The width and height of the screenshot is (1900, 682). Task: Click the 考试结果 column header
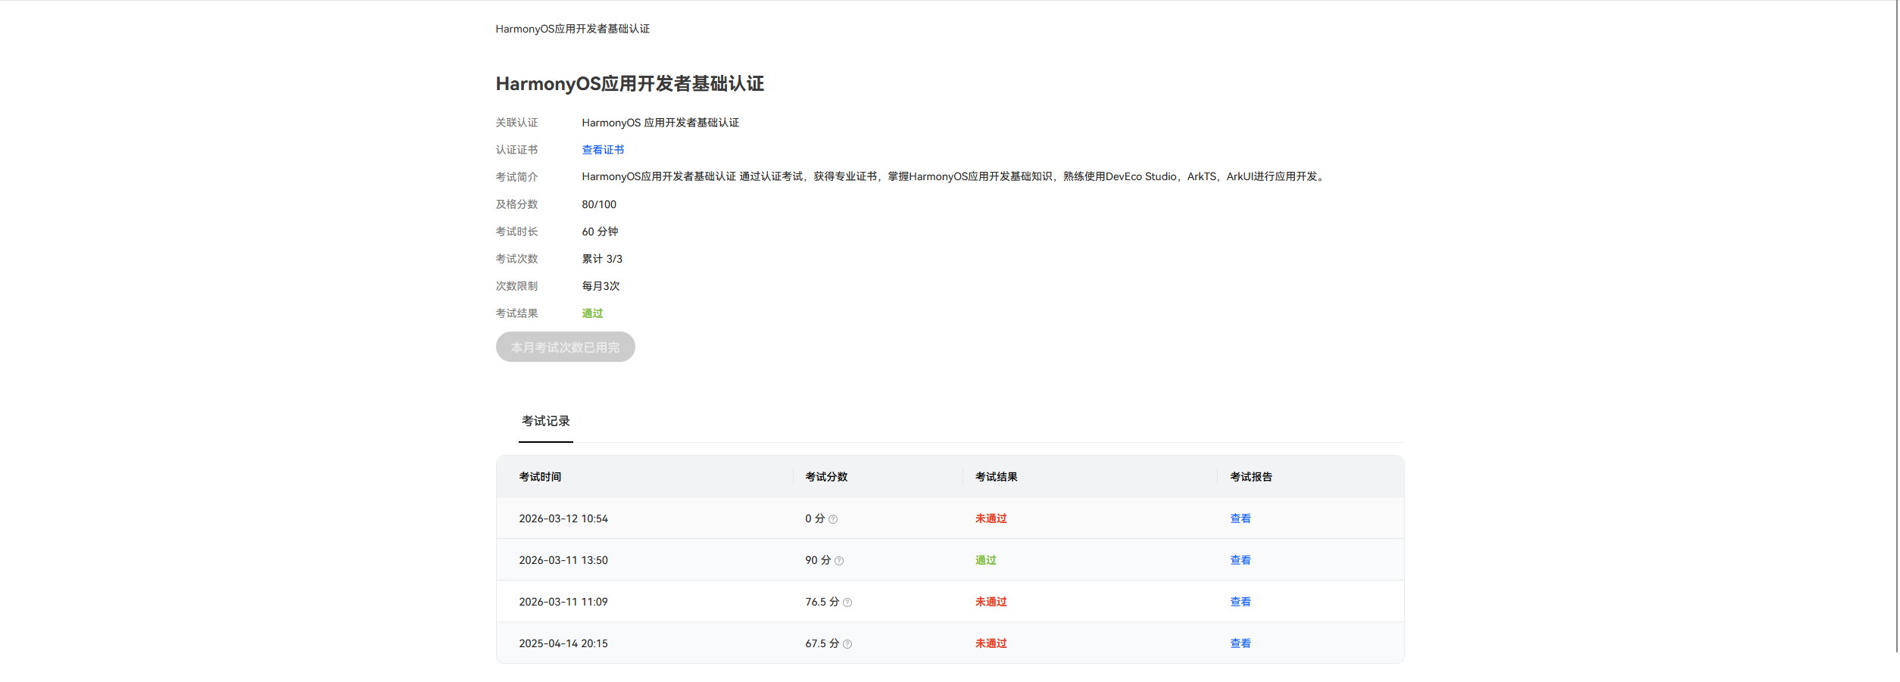point(996,477)
